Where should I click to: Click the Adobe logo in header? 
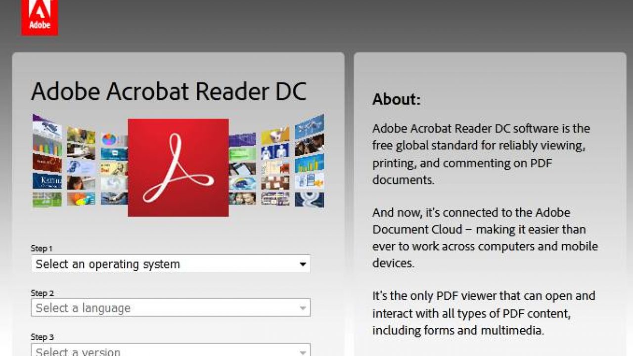pos(40,17)
